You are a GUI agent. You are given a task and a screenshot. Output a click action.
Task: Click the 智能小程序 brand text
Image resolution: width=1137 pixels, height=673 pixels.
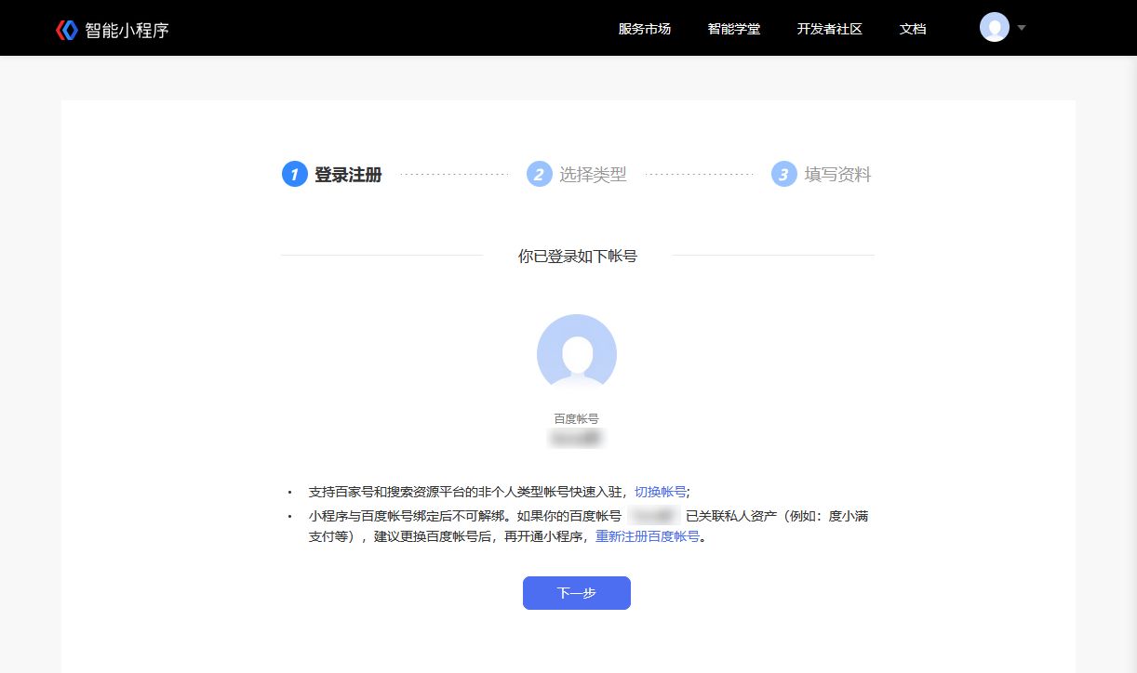(x=127, y=31)
